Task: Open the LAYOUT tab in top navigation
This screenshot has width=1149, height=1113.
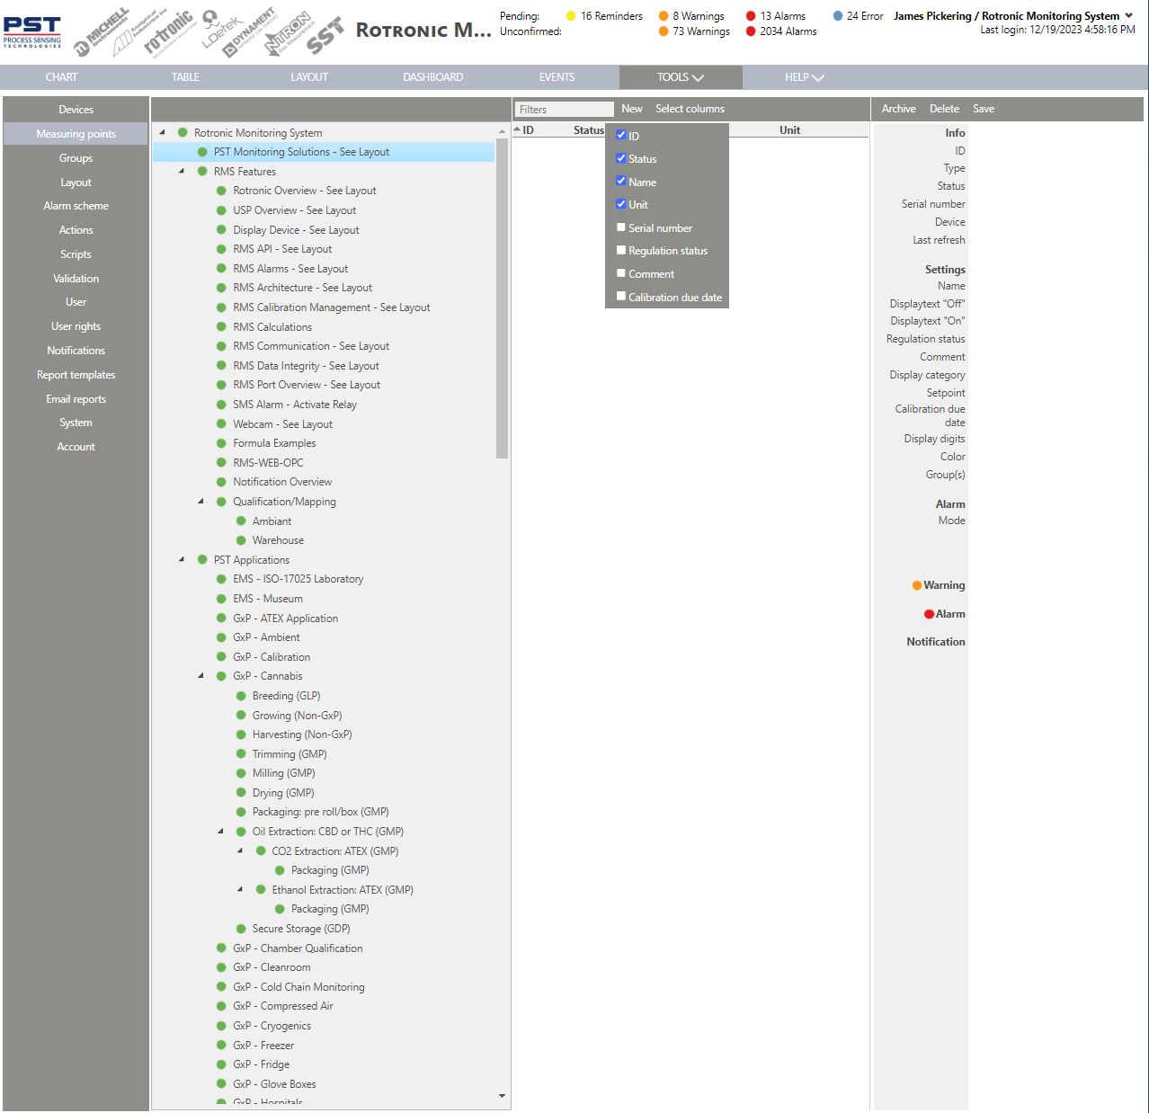Action: [309, 77]
